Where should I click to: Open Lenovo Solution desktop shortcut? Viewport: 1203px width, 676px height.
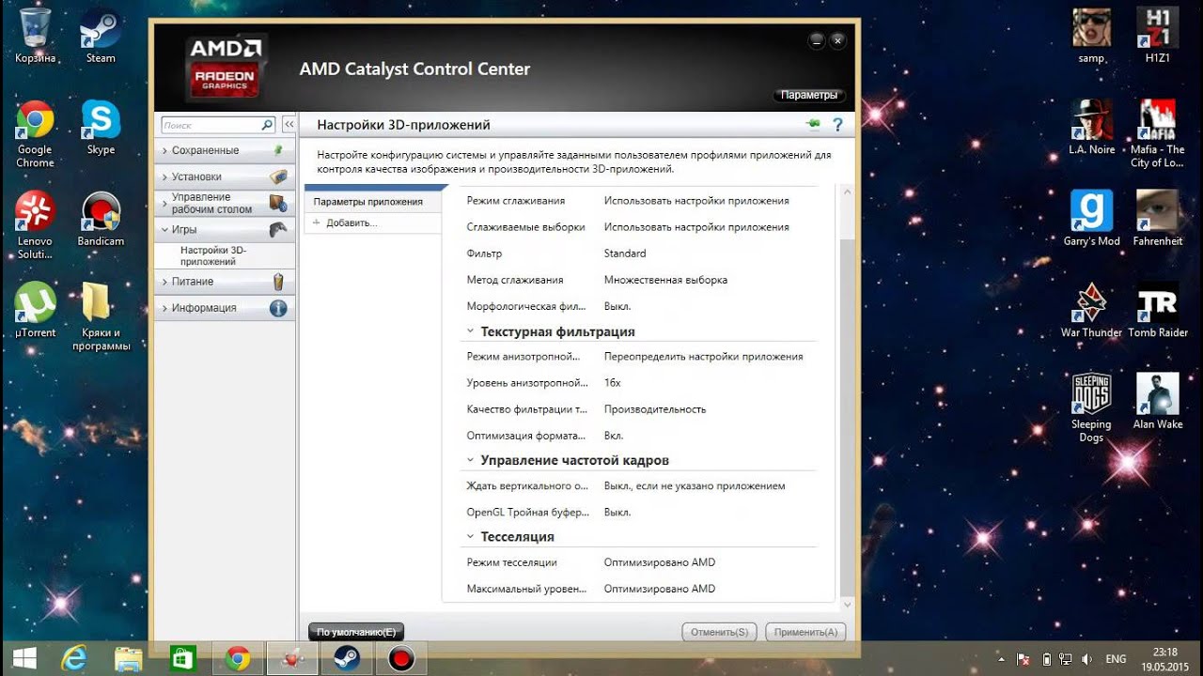(35, 225)
